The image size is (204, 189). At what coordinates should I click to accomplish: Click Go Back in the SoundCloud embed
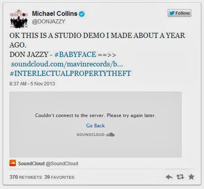pos(95,126)
